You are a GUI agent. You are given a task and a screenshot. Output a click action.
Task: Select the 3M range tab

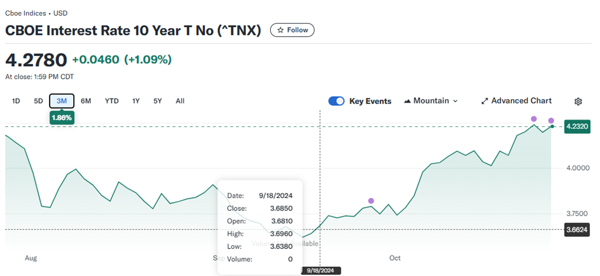click(x=62, y=101)
